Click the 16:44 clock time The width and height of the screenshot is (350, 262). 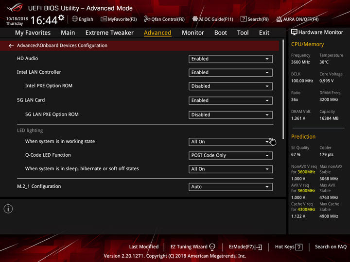(44, 20)
